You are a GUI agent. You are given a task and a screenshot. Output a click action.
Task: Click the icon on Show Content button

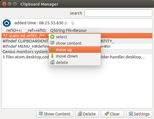[41, 114]
